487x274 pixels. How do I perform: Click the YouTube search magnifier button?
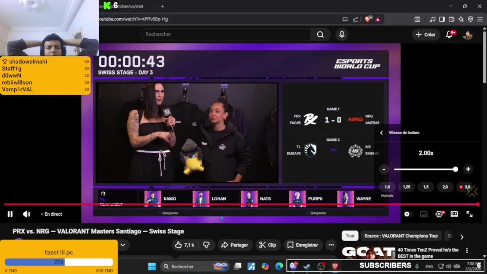[320, 35]
